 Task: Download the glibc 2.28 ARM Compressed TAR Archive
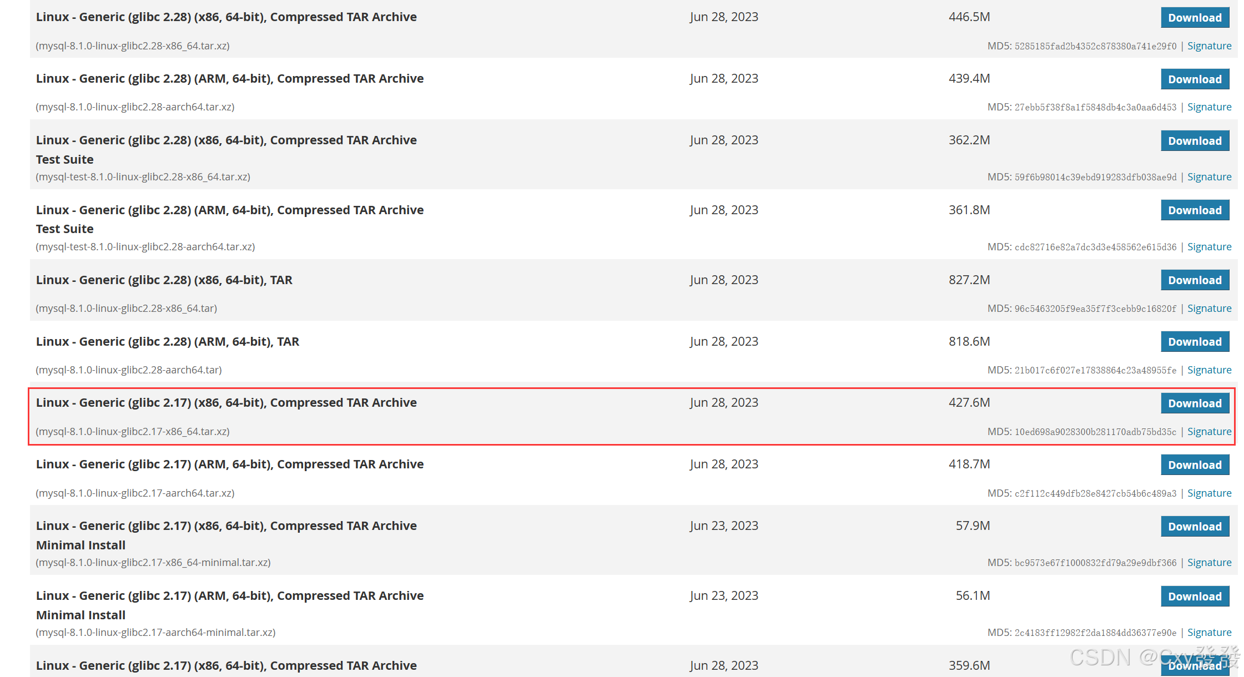[1194, 79]
